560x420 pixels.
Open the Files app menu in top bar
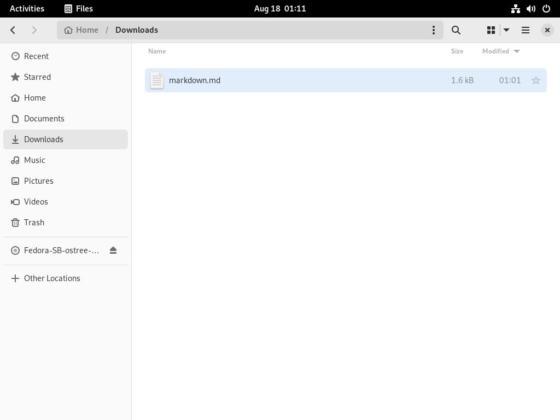point(79,9)
